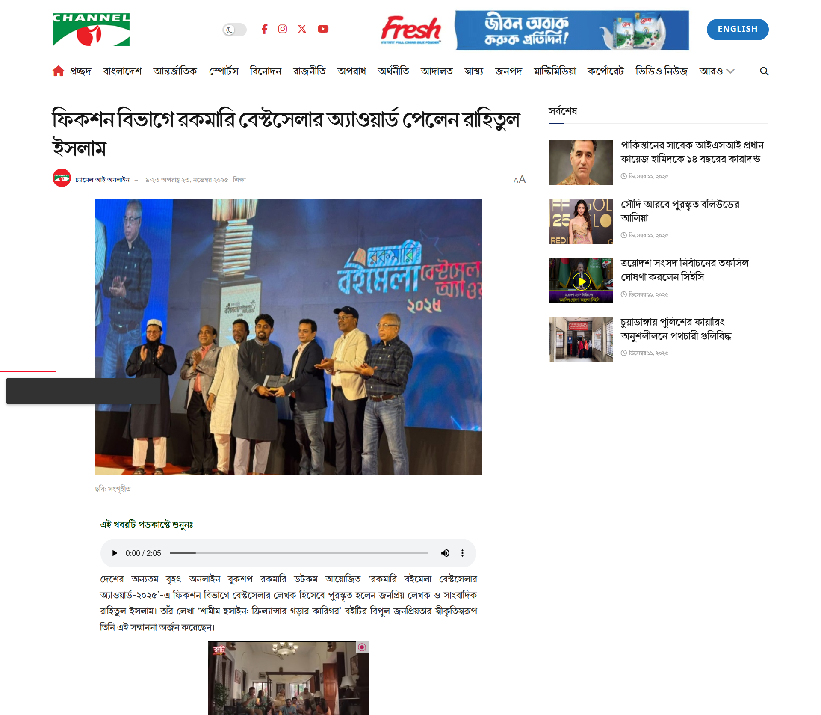Open the বিনোদন menu item
Viewport: 821px width, 715px height.
[x=266, y=71]
